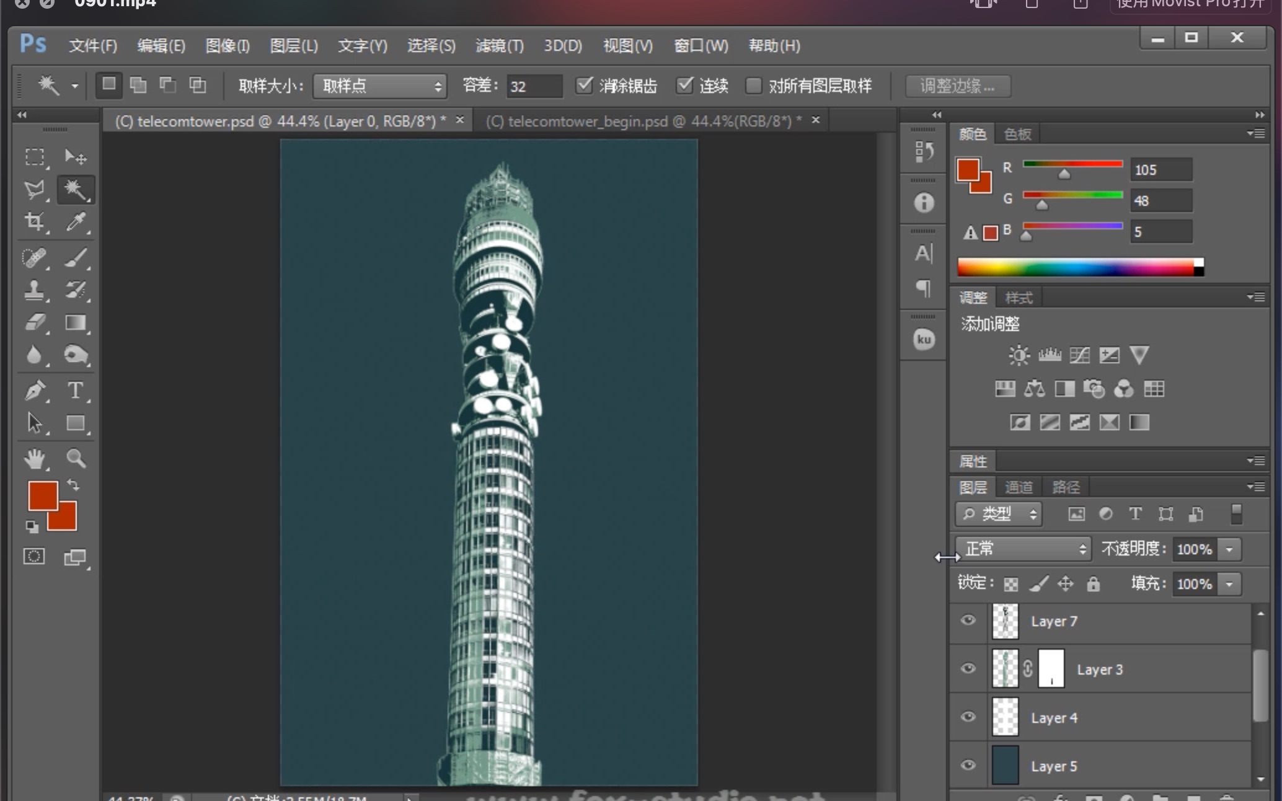The width and height of the screenshot is (1282, 801).
Task: Expand the 不透明度 opacity dropdown arrow
Action: [1229, 549]
